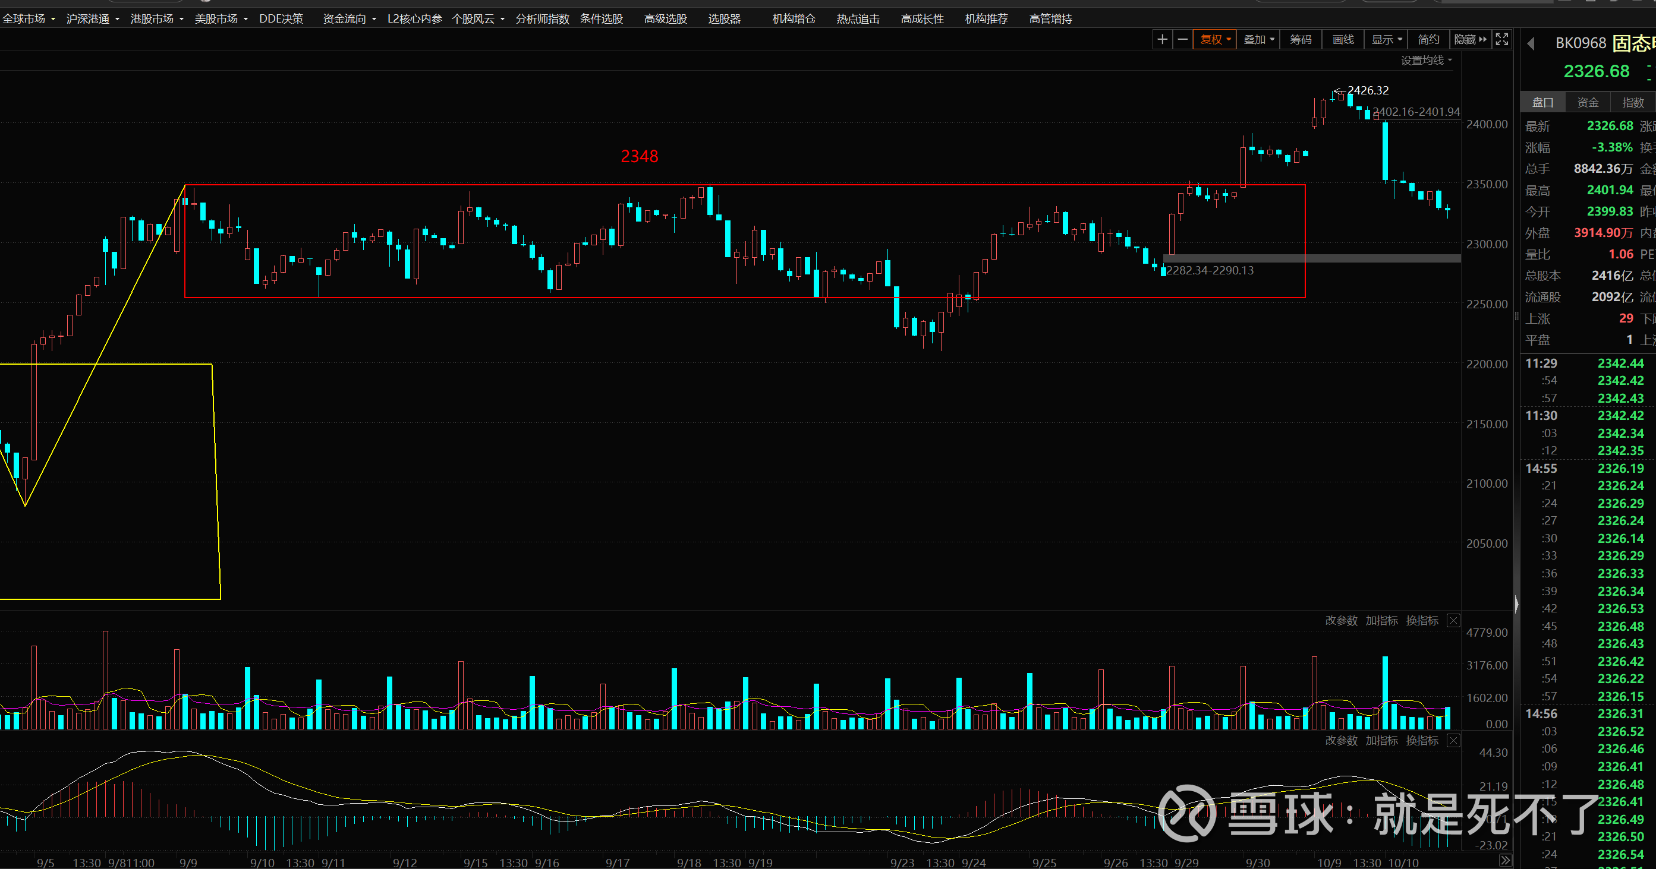This screenshot has height=869, width=1656.
Task: Click 改参数 in the volume panel
Action: (1341, 621)
